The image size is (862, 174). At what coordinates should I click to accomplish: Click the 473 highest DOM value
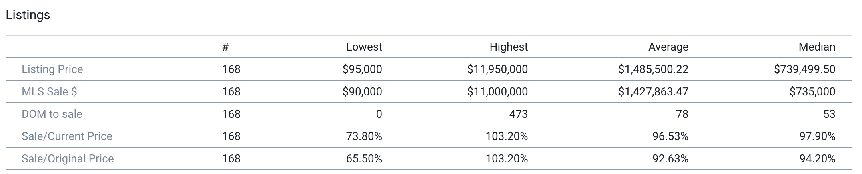(x=519, y=114)
